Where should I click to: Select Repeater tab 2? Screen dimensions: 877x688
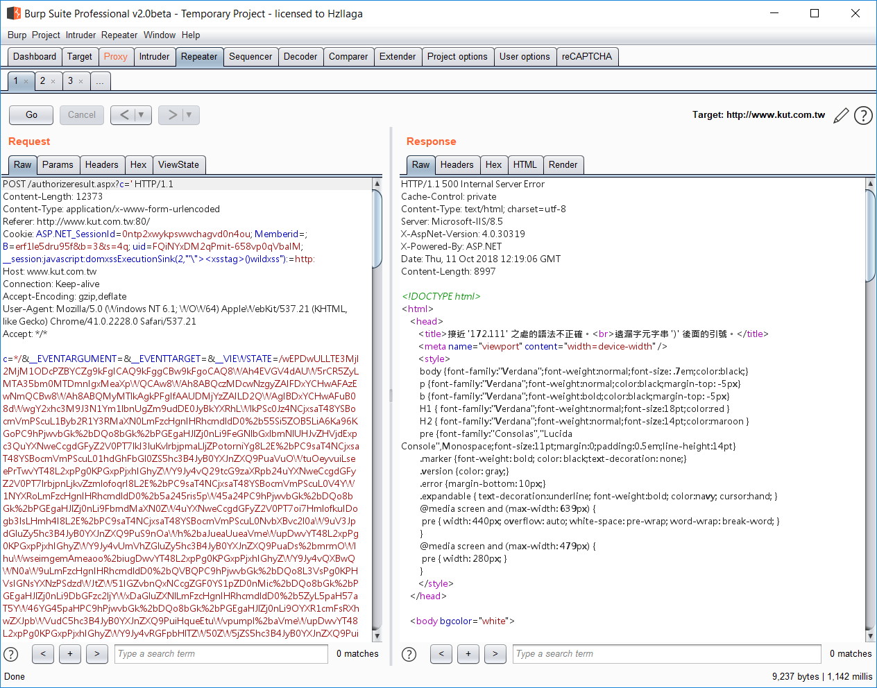click(42, 81)
